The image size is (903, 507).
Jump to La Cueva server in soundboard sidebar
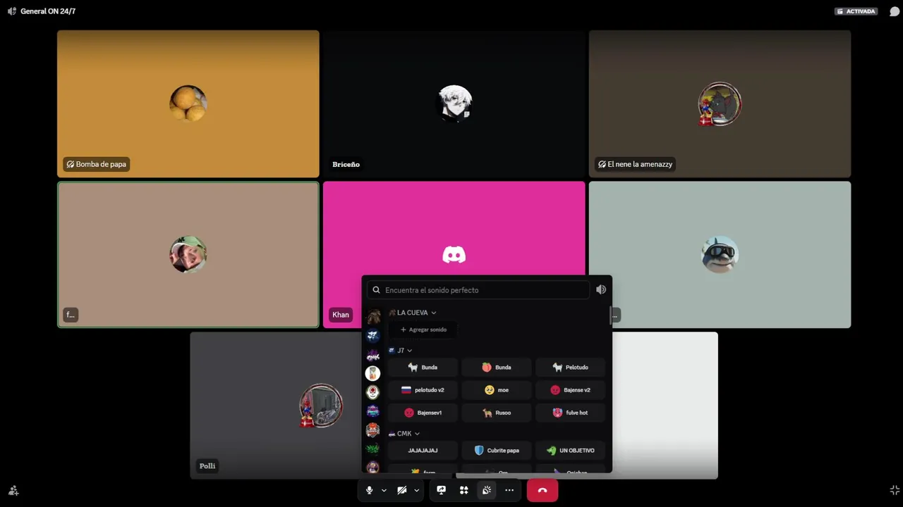(373, 316)
